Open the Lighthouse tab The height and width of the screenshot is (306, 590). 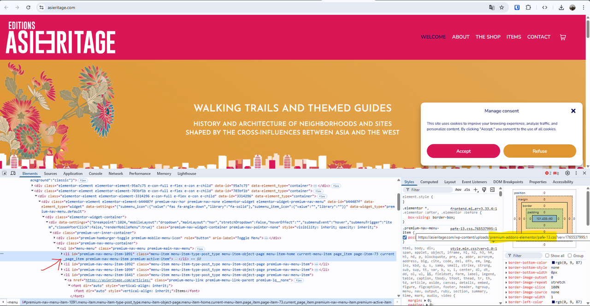click(187, 174)
